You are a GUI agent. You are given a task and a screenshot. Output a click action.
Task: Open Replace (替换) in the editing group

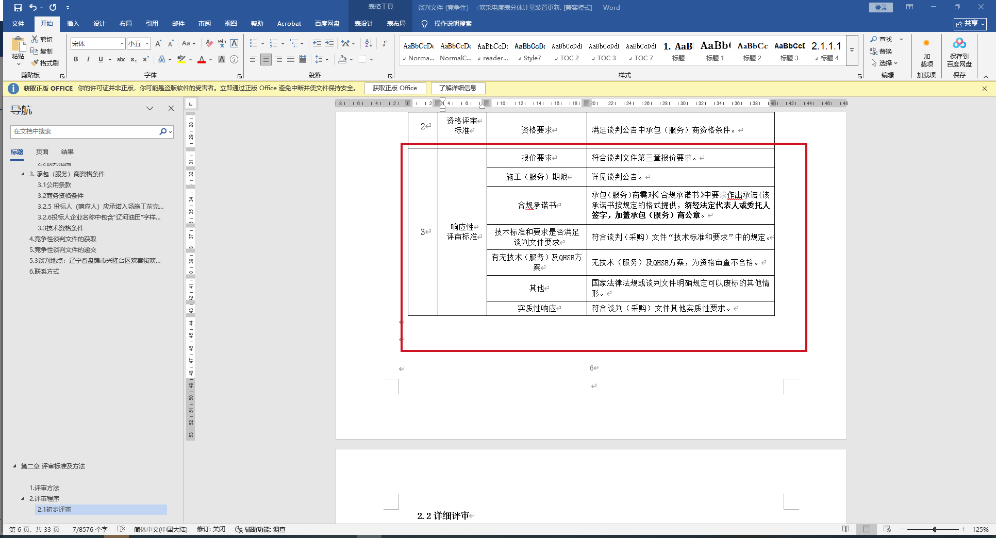point(881,51)
